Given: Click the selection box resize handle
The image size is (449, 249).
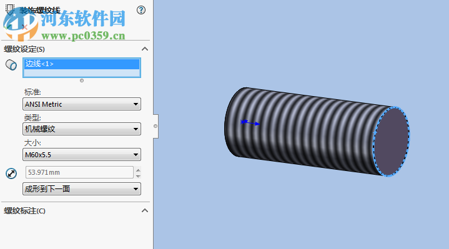Looking at the screenshot, I should [82, 81].
